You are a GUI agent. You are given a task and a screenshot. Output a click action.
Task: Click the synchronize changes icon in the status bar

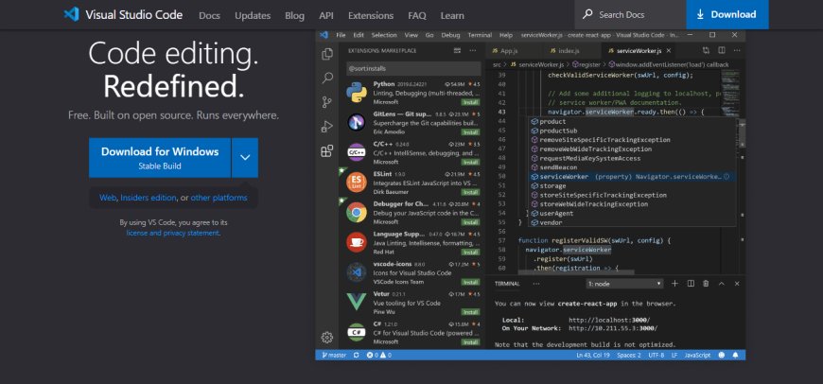[357, 355]
